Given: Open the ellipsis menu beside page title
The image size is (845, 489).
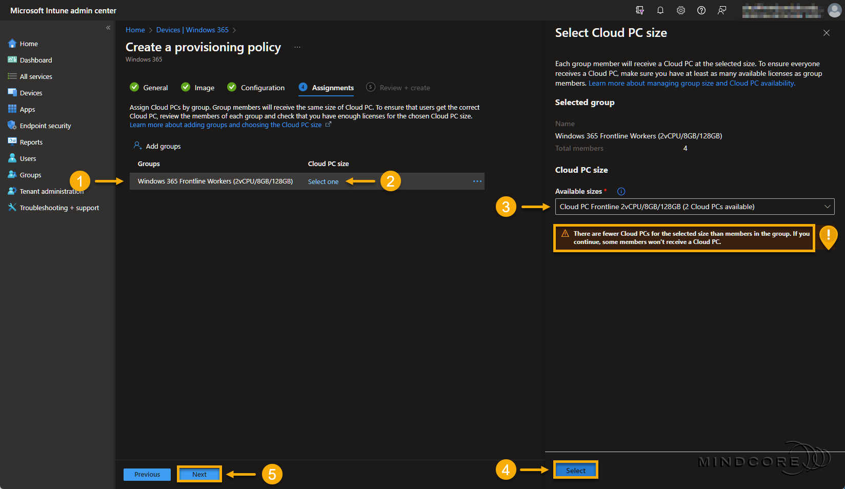Looking at the screenshot, I should point(297,47).
